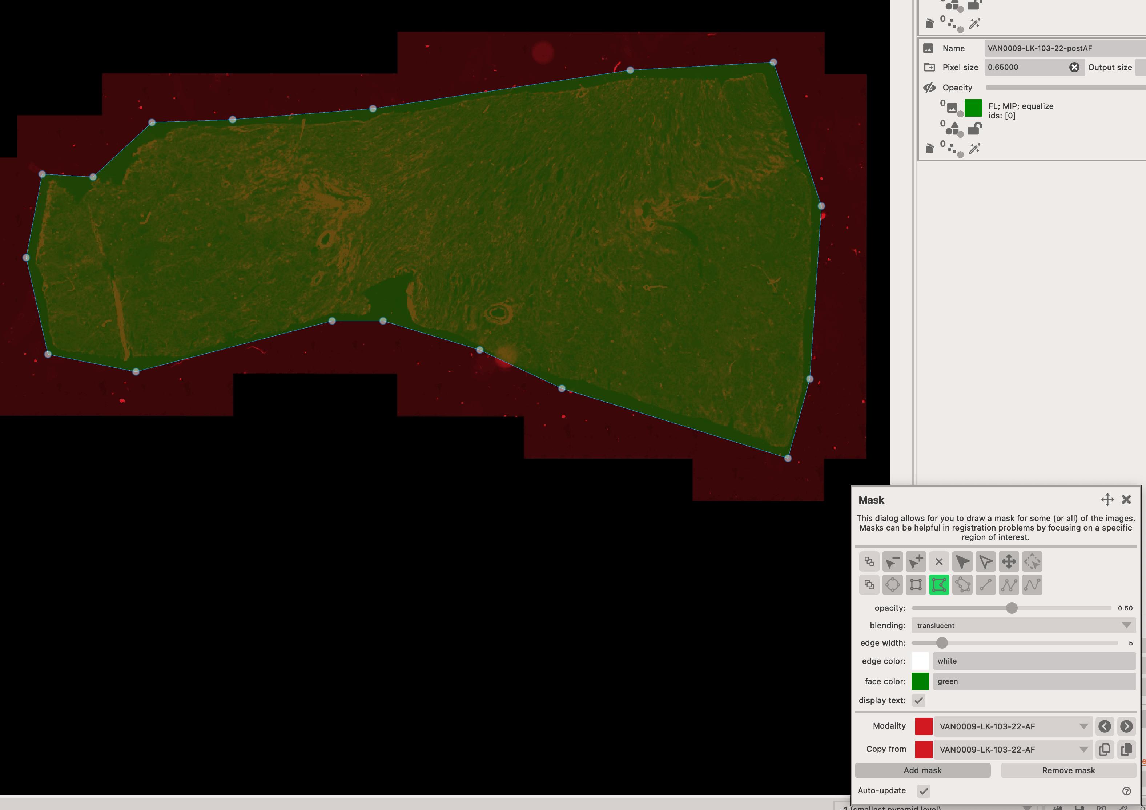
Task: Expand the Copy from dropdown
Action: 1013,749
